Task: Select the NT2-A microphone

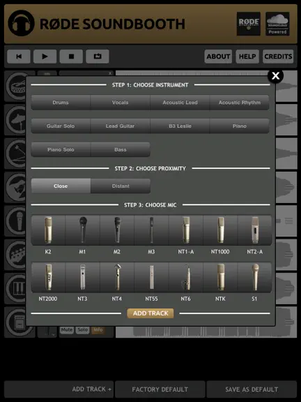Action: pos(255,230)
